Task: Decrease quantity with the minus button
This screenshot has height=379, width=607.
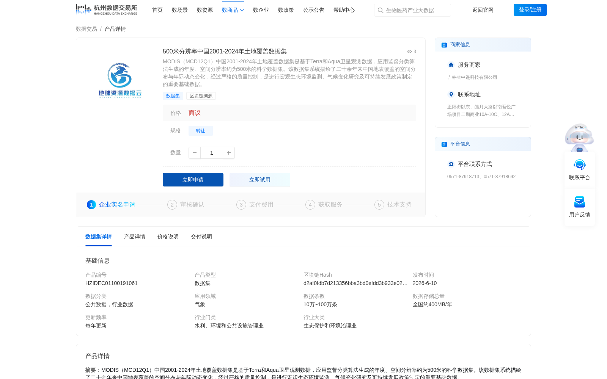Action: [195, 153]
